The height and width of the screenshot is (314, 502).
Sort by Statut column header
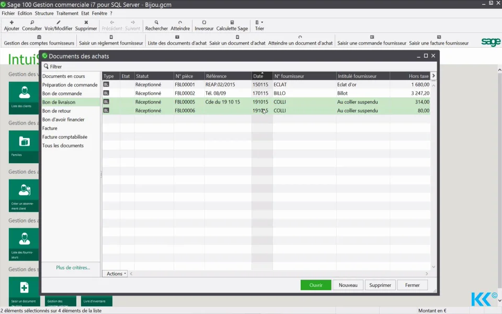(x=154, y=76)
